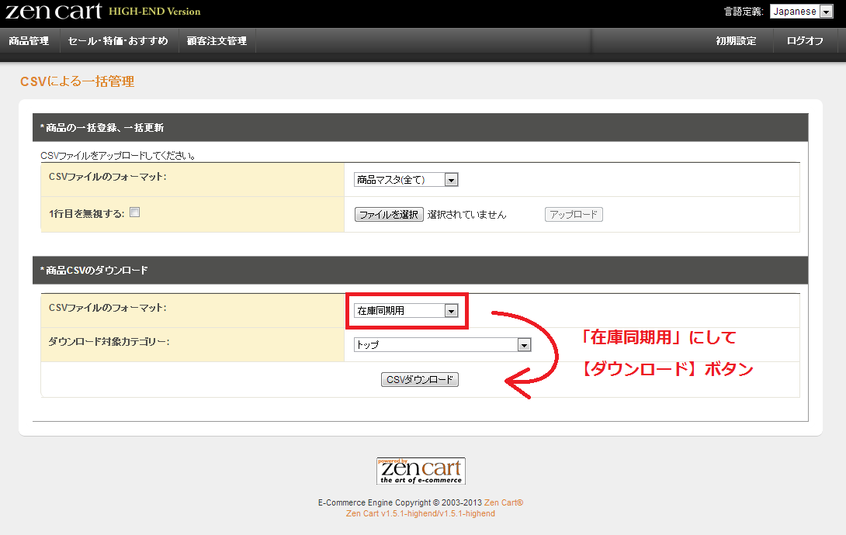Viewport: 846px width, 535px height.
Task: Expand the 商品マスタ(全て) format dropdown
Action: coord(406,180)
